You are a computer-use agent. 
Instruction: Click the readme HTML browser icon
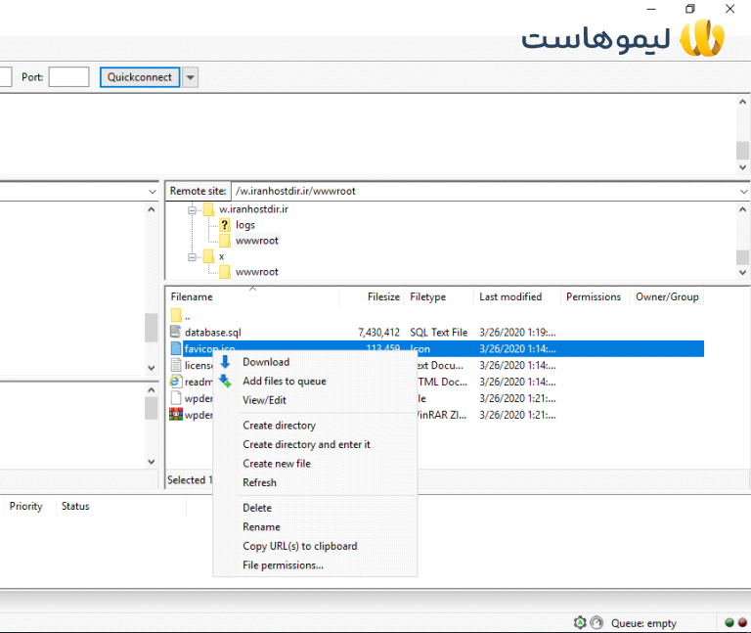175,382
